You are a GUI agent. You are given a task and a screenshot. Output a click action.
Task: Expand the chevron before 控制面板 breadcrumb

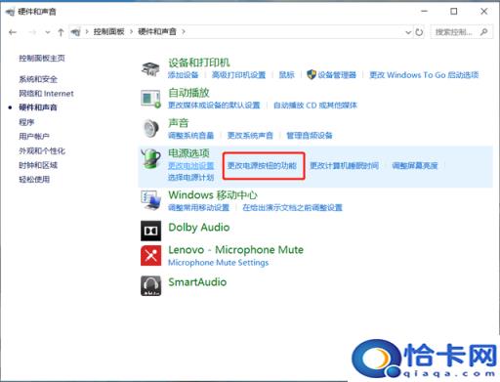tap(87, 31)
